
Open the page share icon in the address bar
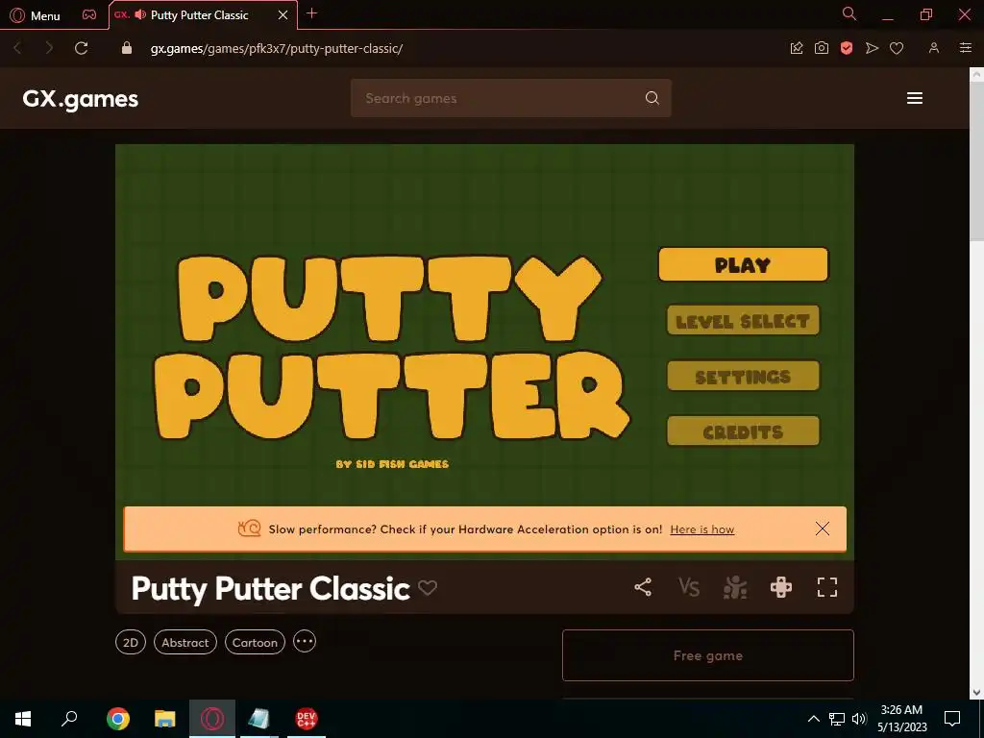(797, 48)
